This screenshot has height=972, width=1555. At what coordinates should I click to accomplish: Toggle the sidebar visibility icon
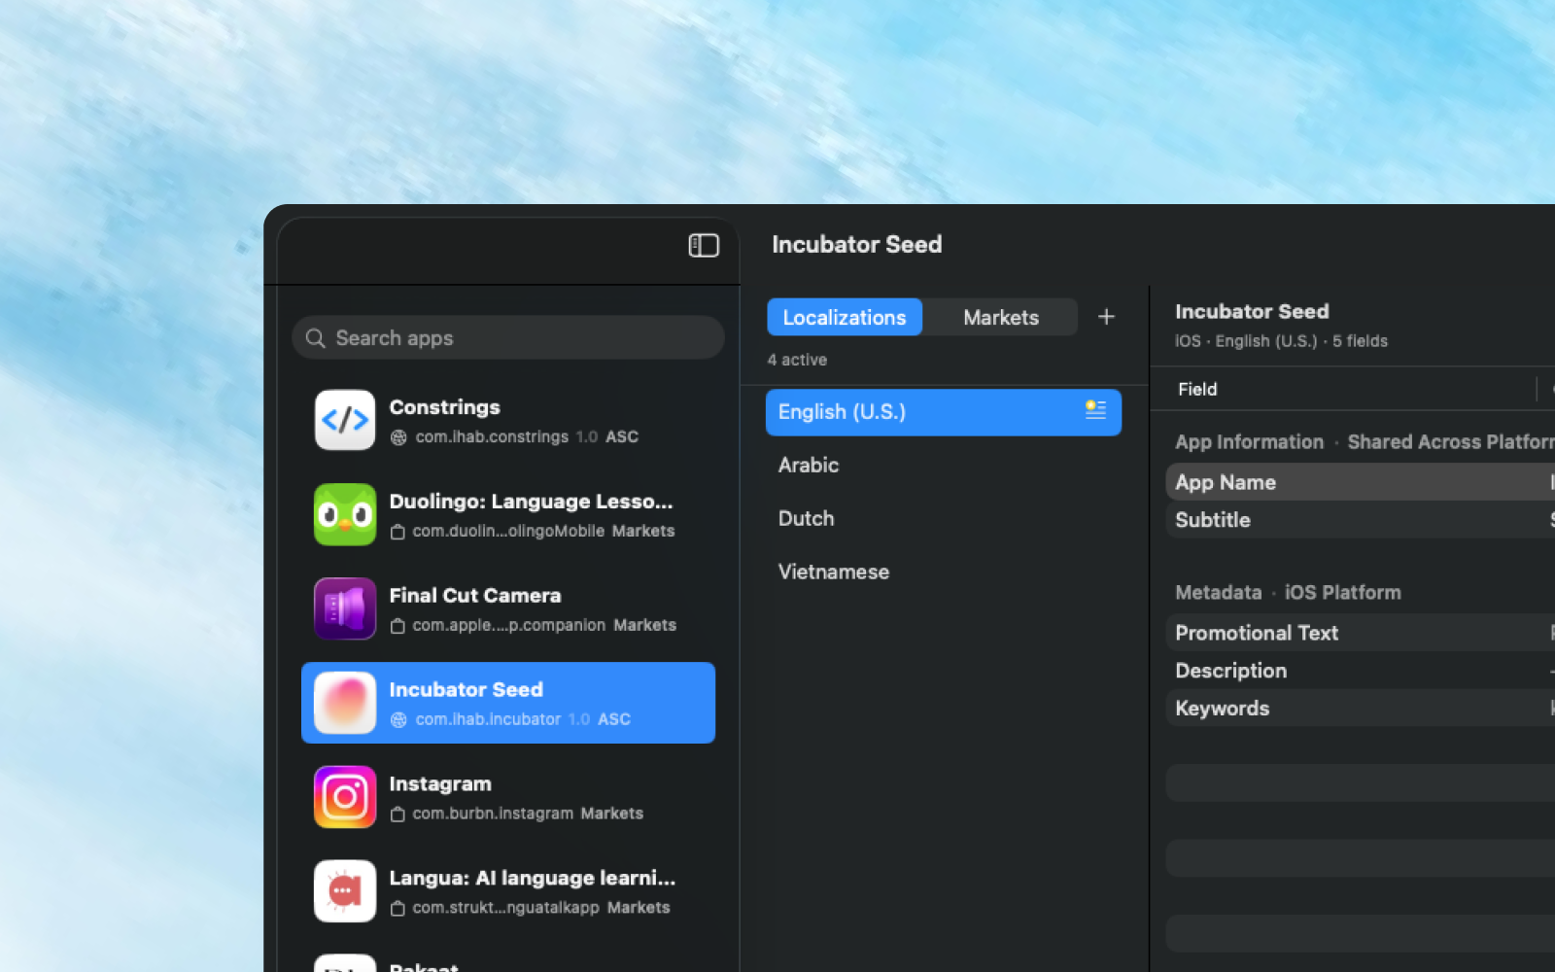point(704,246)
